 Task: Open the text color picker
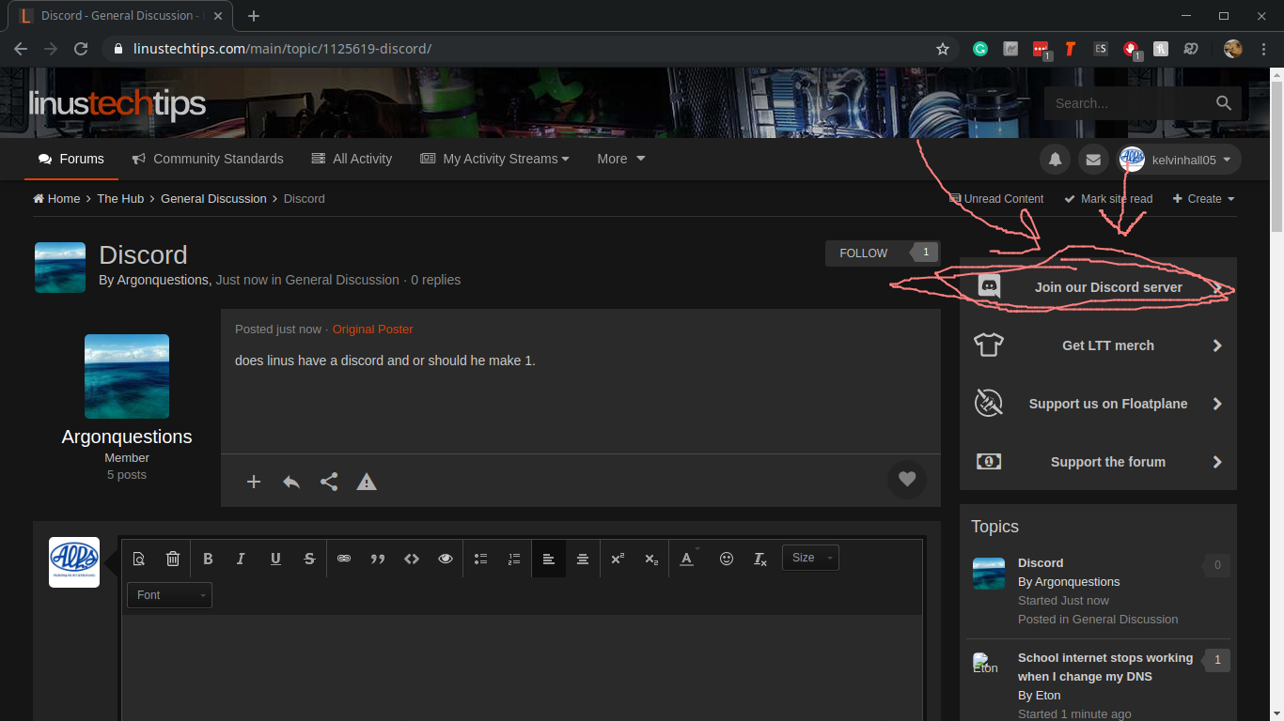point(689,559)
